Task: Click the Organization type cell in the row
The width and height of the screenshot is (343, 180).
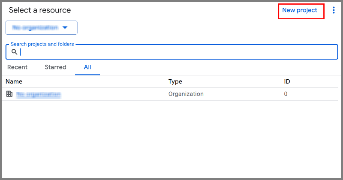Action: [x=186, y=94]
